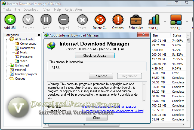Select the Documents category folder icon

17,48
